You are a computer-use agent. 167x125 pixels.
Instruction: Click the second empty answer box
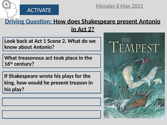point(51,114)
